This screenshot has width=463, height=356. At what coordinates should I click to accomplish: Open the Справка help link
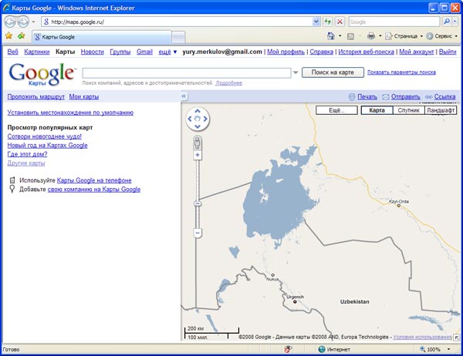pos(321,52)
